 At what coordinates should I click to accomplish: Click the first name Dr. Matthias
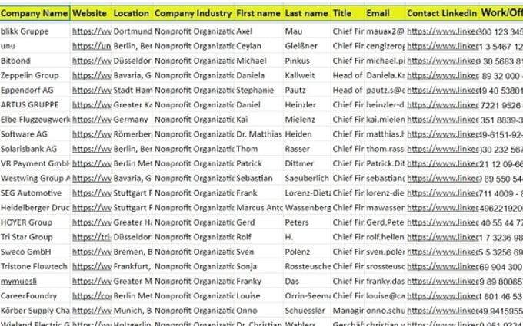(259, 134)
